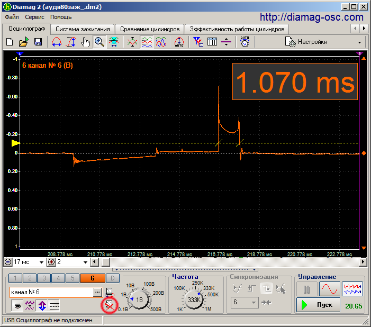This screenshot has height=327, width=371.
Task: Click the AUTO voltmeter gauge icon
Action: (245, 42)
